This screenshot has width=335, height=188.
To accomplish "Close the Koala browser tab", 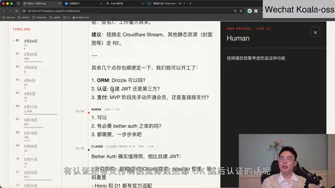I will [x=142, y=4].
